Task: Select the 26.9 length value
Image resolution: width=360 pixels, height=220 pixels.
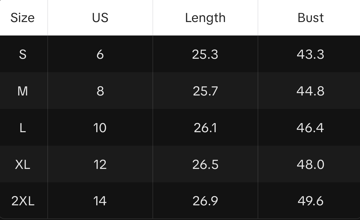Action: click(205, 201)
